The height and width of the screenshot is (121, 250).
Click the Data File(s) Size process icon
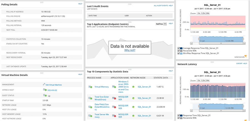point(90,107)
